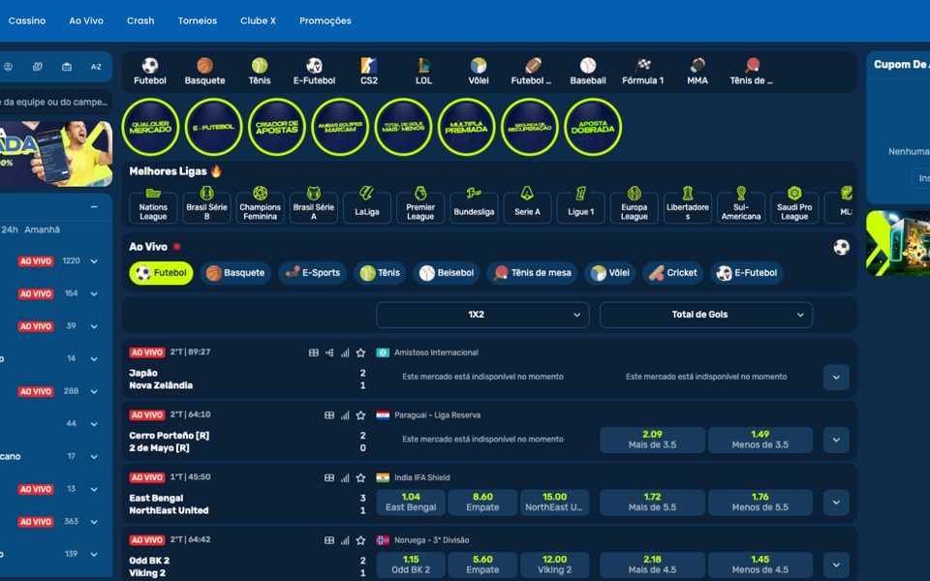The image size is (930, 581).
Task: Select Mais de 4.5 odds 2.18
Action: pos(652,565)
